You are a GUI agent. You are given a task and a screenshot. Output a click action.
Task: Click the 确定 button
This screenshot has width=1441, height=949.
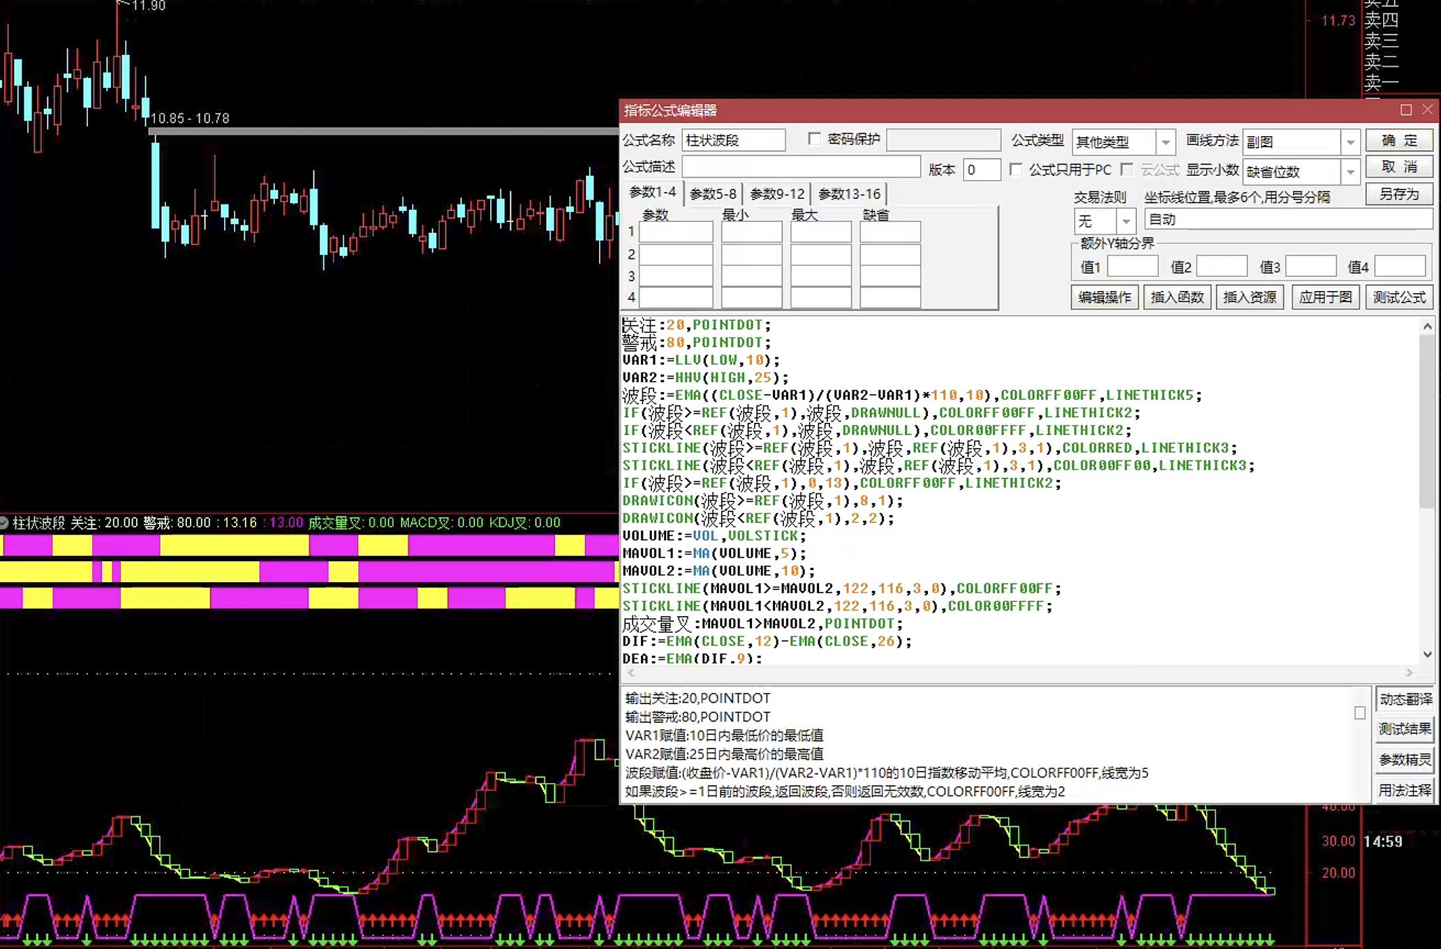1399,140
